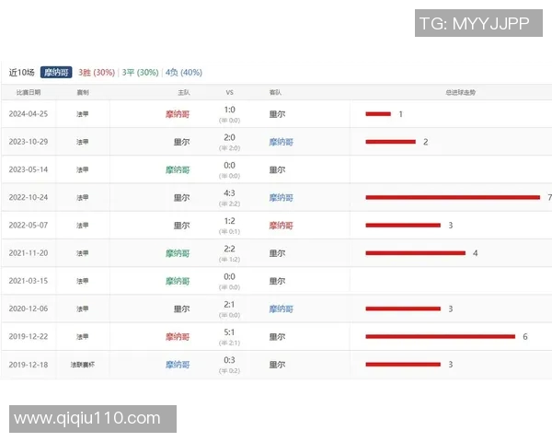Open away team 摩纳哥 in the 2022-05-07 row

282,226
